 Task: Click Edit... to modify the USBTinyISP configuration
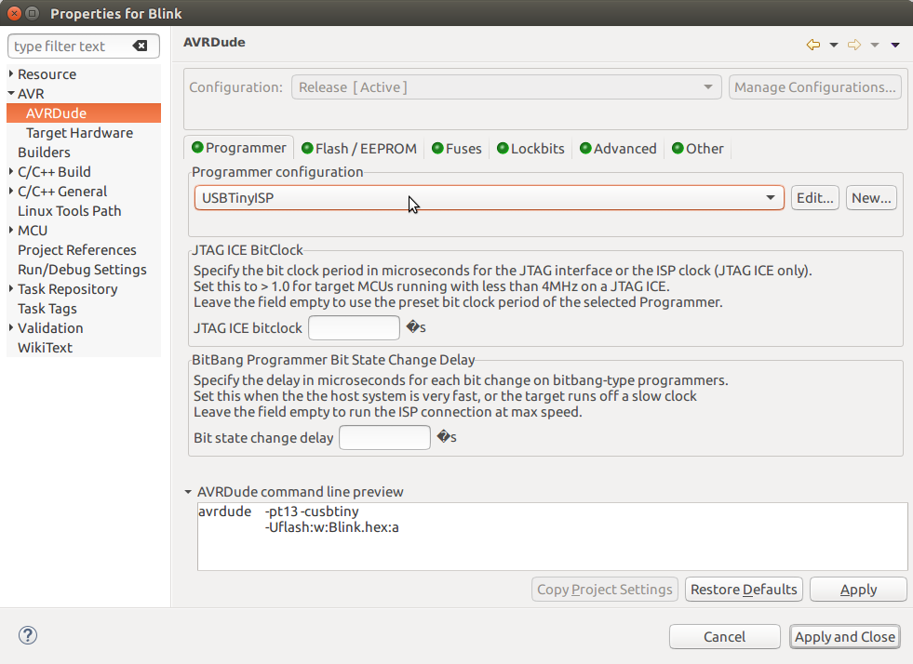814,197
